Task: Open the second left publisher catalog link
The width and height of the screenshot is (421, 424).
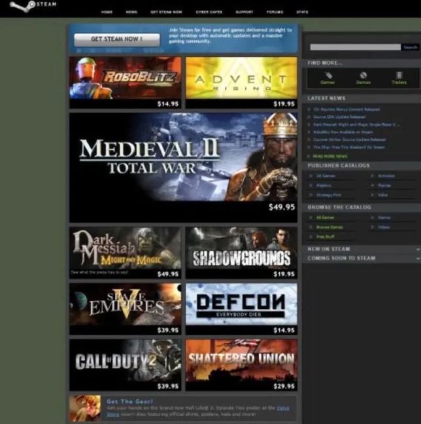Action: (x=324, y=186)
